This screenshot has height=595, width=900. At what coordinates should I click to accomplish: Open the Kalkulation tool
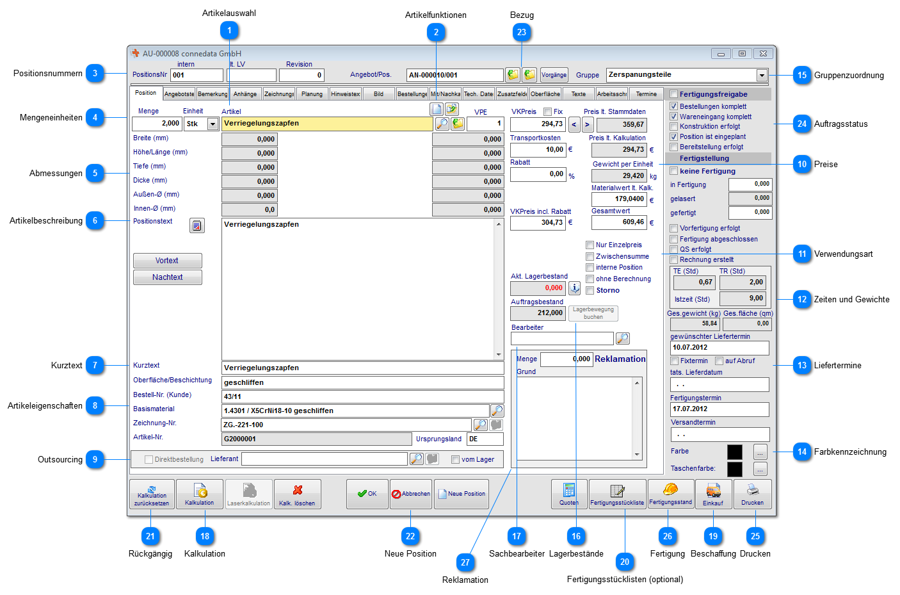point(200,494)
